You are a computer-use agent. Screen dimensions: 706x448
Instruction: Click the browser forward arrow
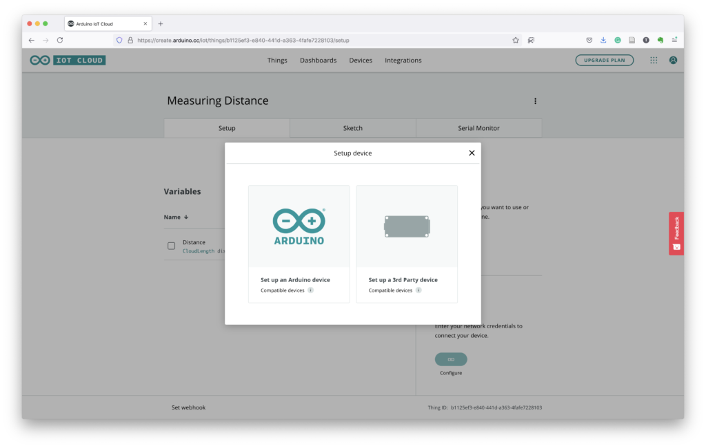click(x=46, y=40)
